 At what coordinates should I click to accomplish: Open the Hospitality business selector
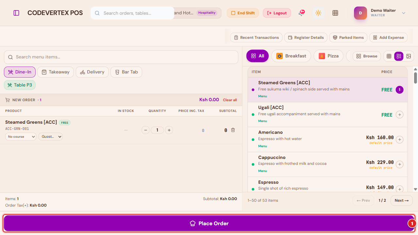point(197,13)
